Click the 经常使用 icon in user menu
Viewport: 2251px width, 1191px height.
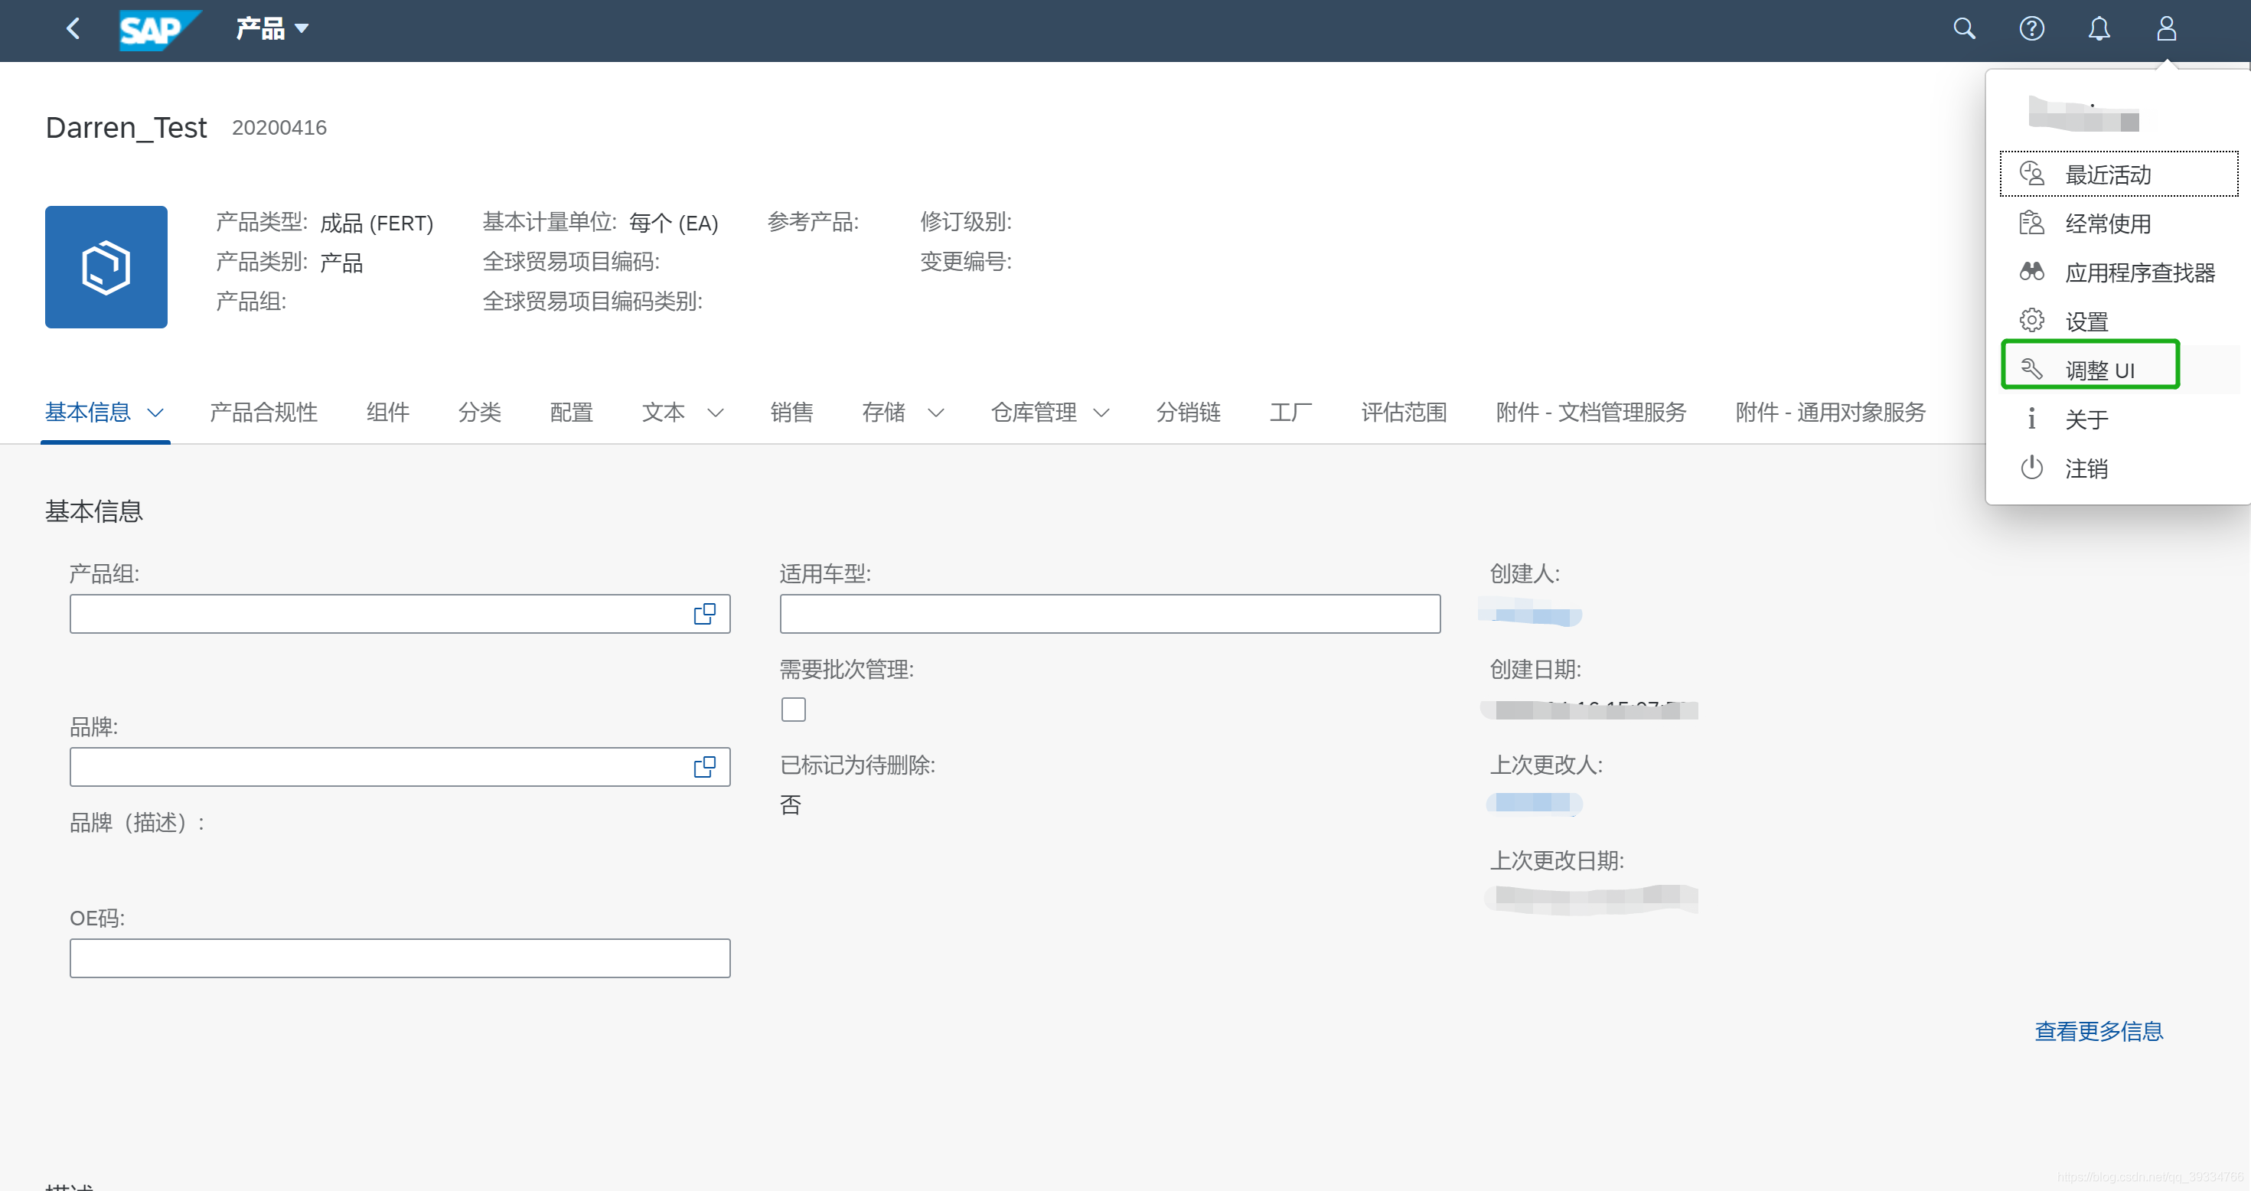point(2031,222)
